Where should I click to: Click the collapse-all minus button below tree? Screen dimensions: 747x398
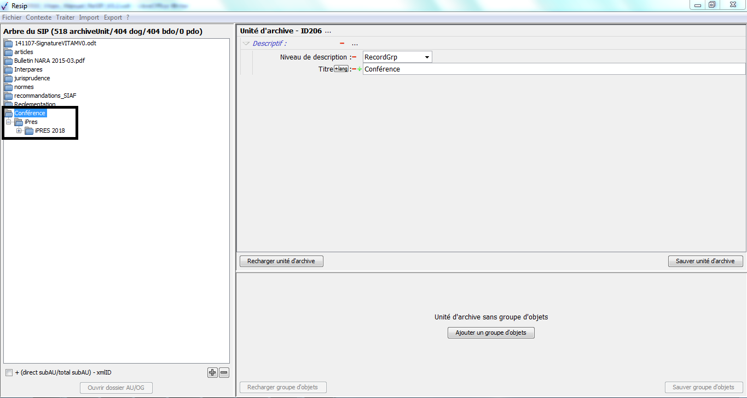224,373
